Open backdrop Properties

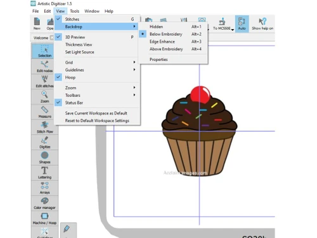point(173,60)
